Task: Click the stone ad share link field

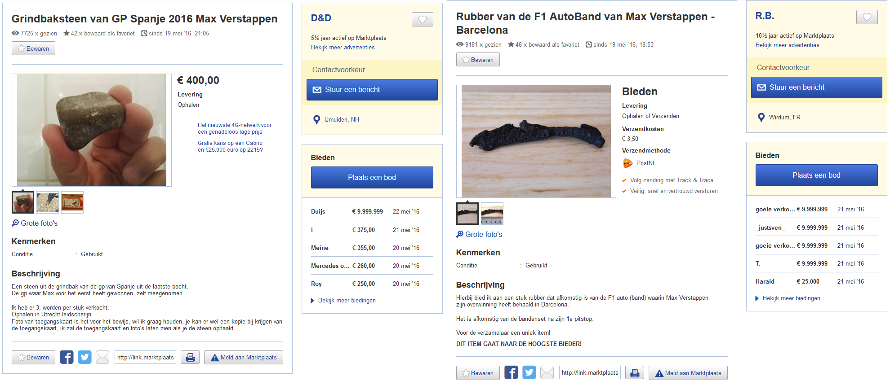Action: pos(145,357)
